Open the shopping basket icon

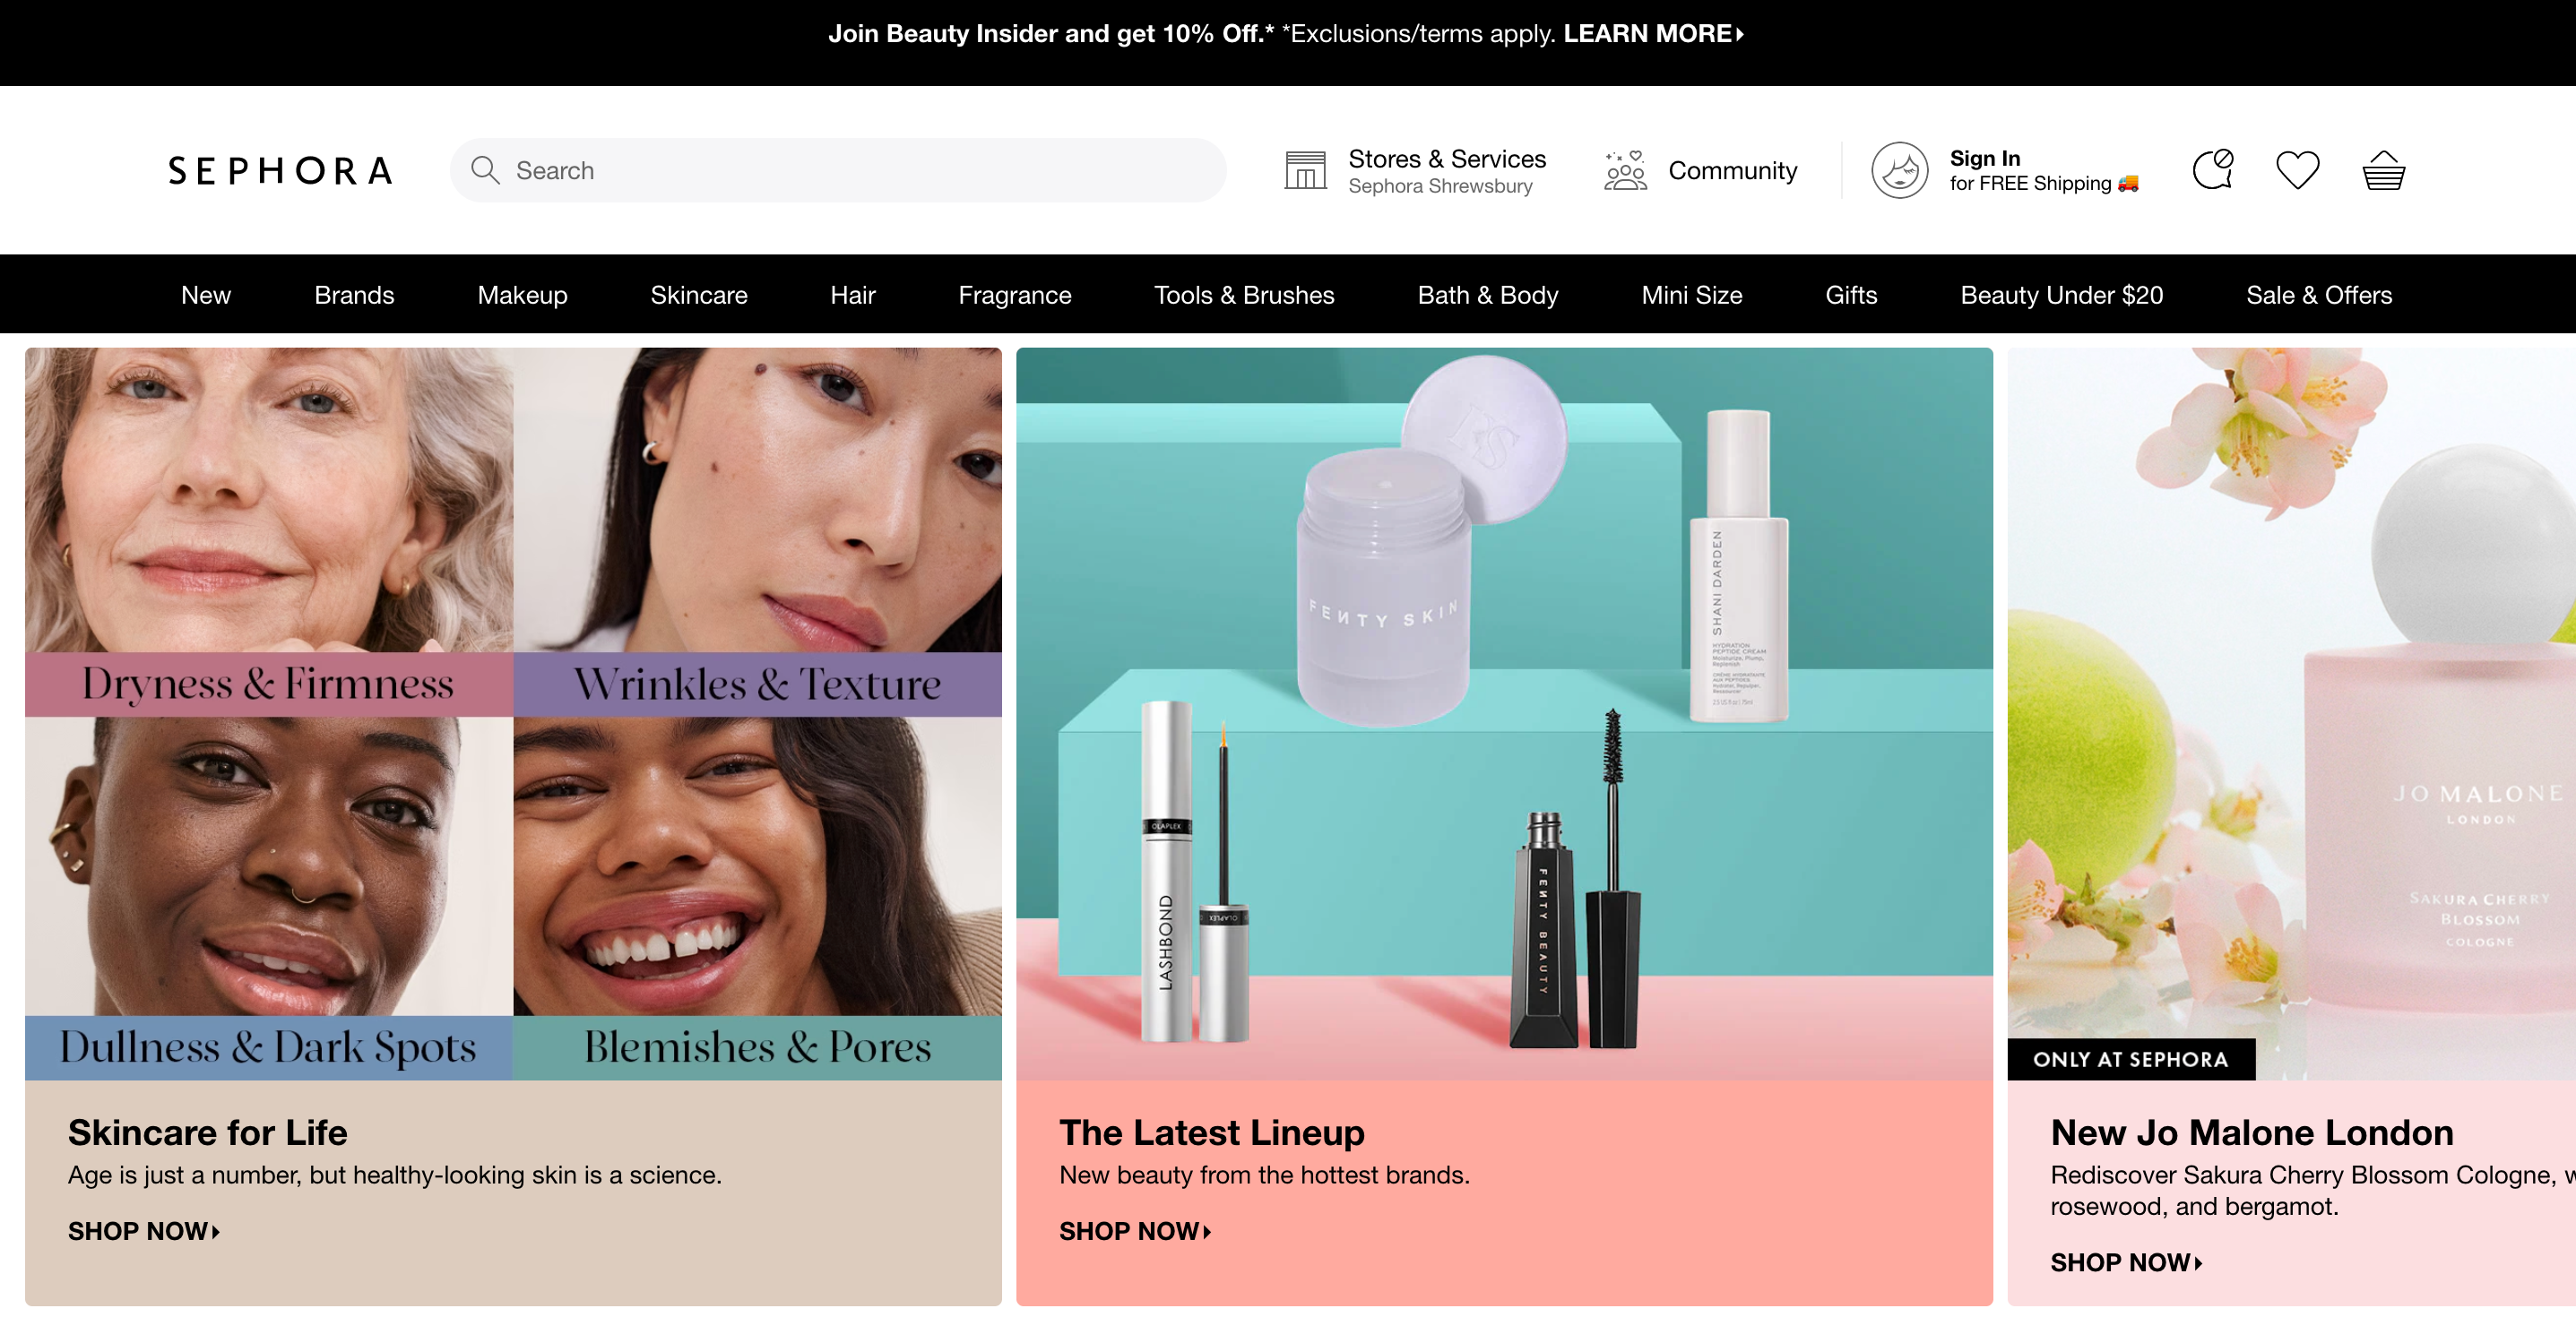pos(2383,170)
